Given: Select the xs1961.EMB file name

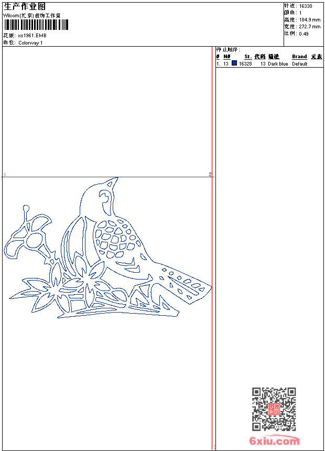Looking at the screenshot, I should [32, 36].
